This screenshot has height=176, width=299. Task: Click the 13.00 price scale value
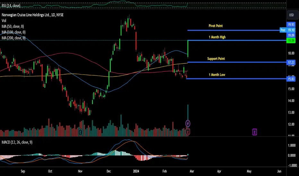[x=291, y=112]
